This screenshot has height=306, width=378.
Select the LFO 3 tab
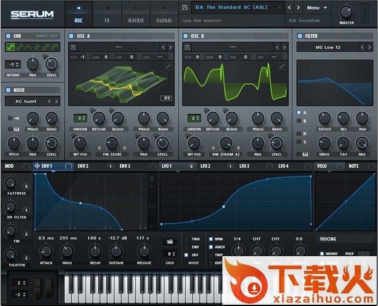point(256,166)
